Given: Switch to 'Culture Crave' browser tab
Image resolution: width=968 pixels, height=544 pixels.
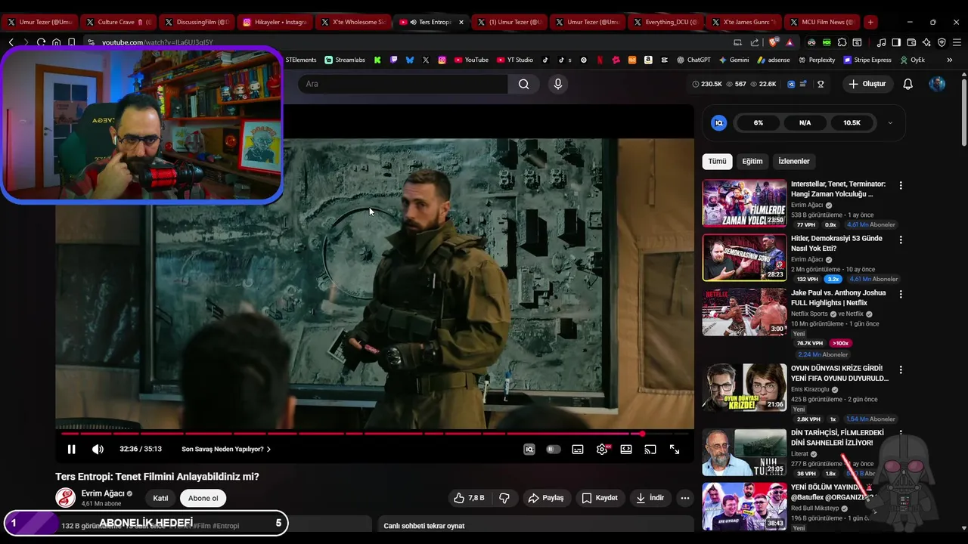Looking at the screenshot, I should (117, 22).
